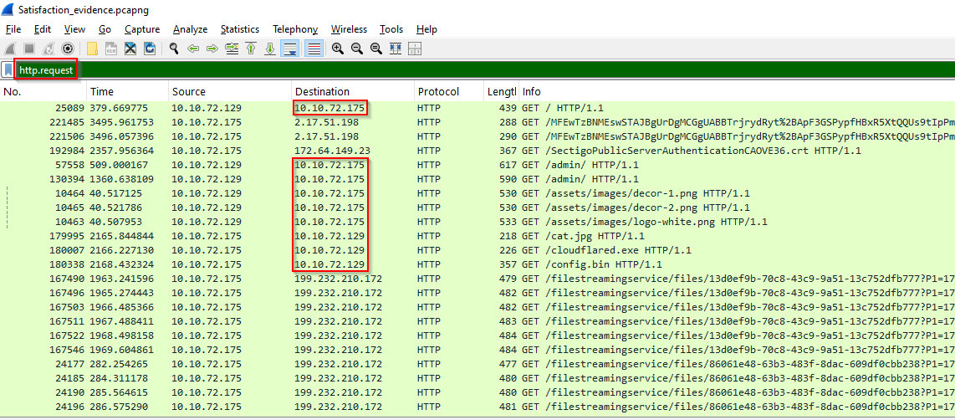Sort by the Time column header
Screen dimensions: 955x420
point(126,91)
